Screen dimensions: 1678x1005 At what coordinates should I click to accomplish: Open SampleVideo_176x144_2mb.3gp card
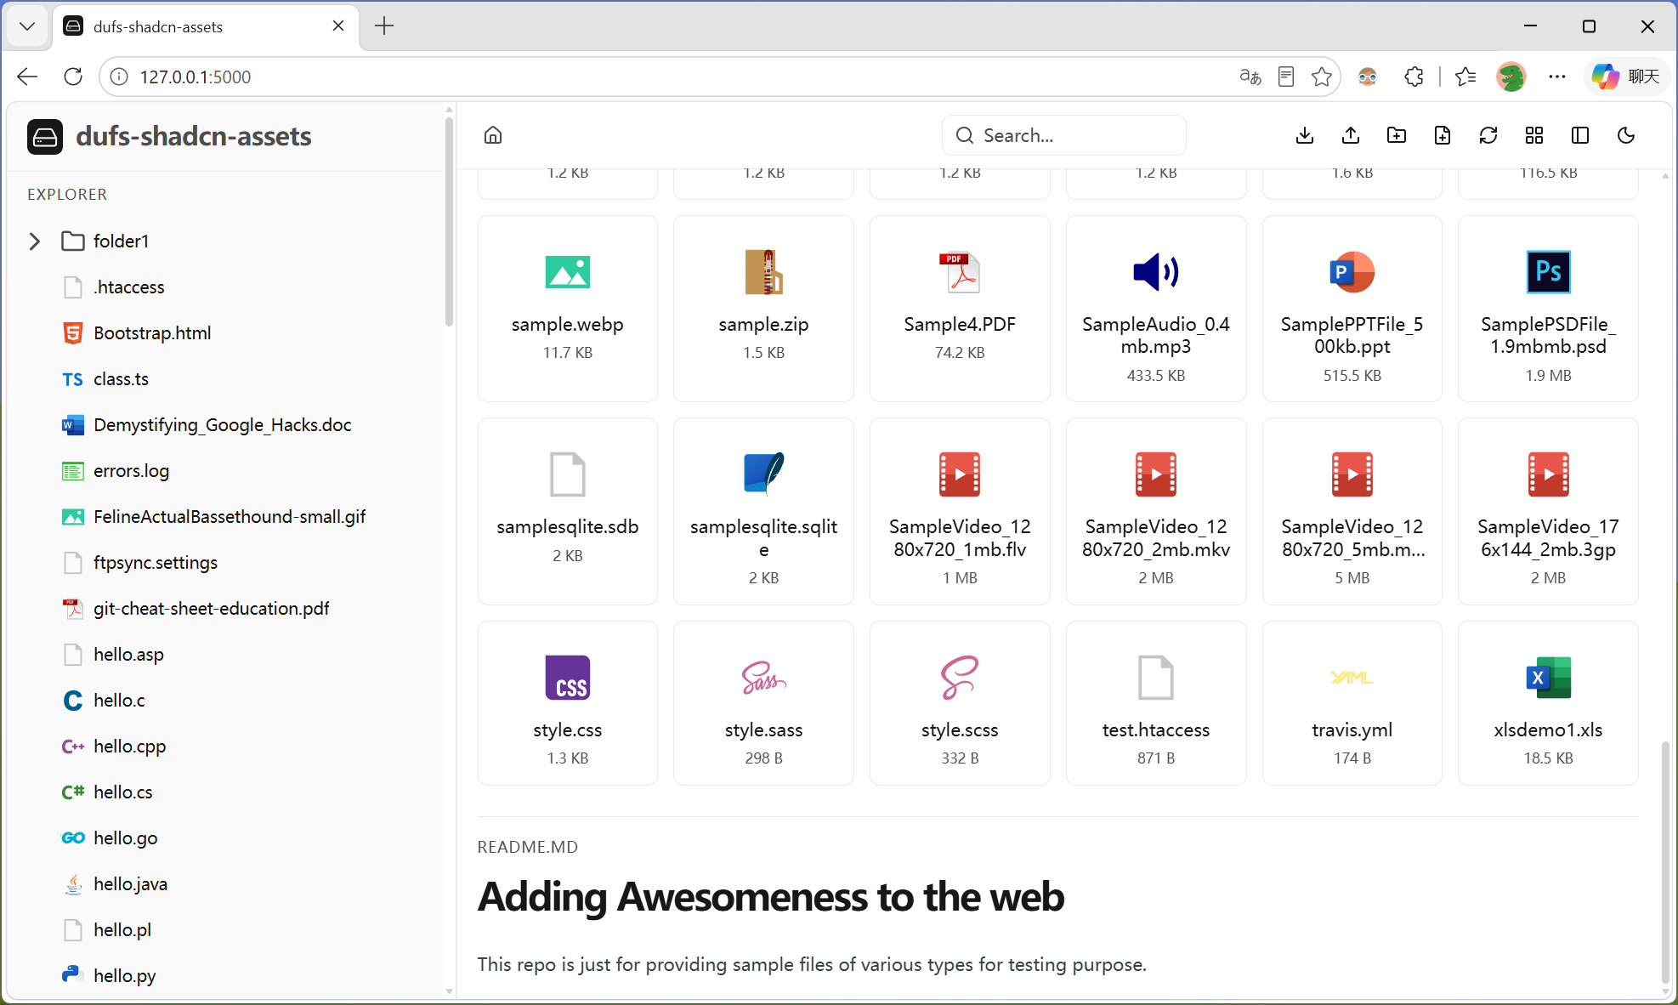1548,512
